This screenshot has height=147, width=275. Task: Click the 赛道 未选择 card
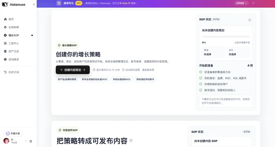214,52
